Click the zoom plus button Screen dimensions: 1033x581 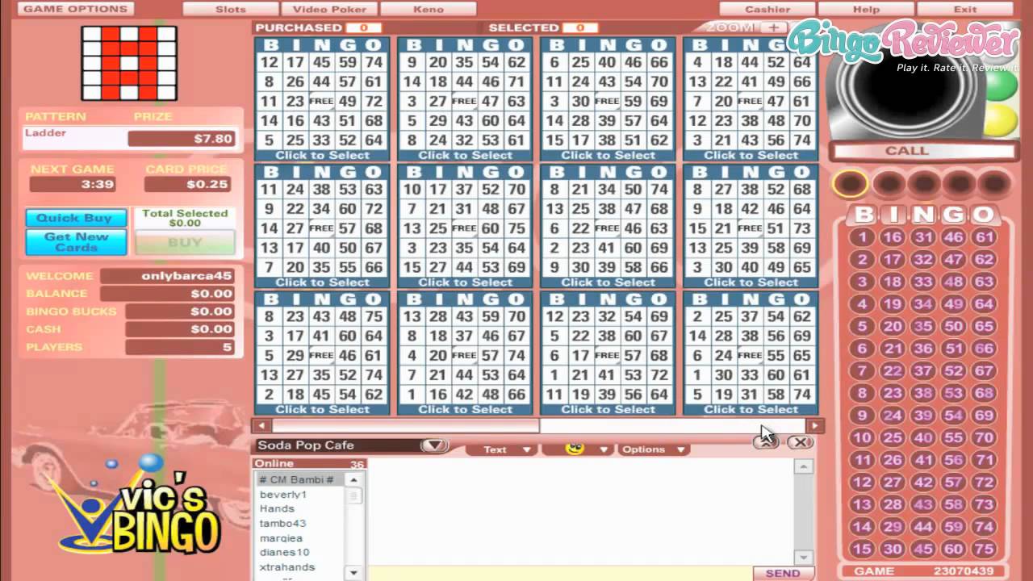tap(773, 27)
